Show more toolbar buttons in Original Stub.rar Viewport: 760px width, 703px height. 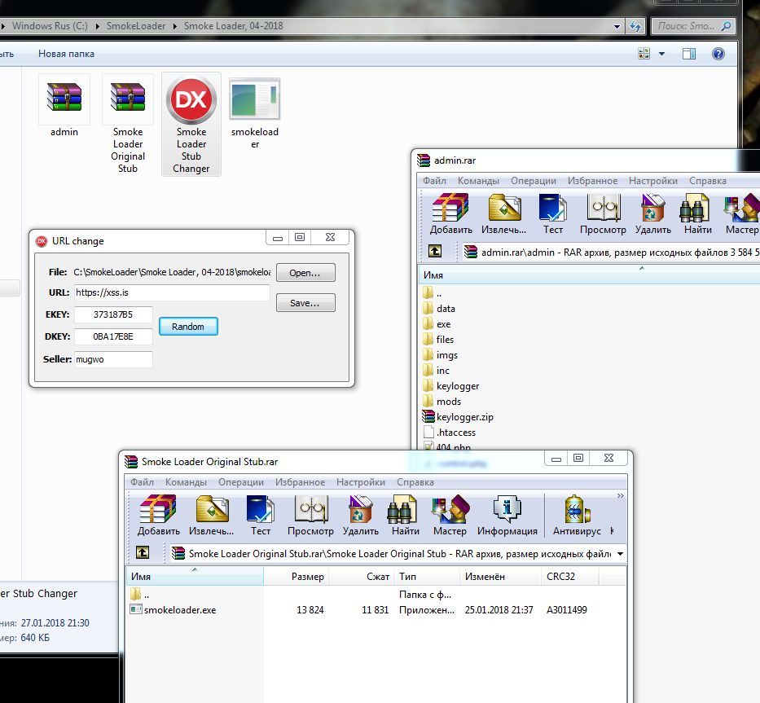point(621,495)
